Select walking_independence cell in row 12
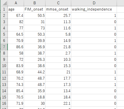Image resolution: width=124 pixels, height=109 pixels. coord(94,78)
